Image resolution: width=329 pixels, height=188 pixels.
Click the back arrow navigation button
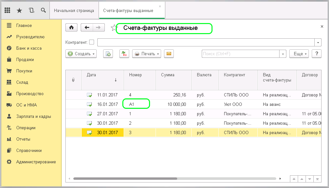pyautogui.click(x=87, y=28)
